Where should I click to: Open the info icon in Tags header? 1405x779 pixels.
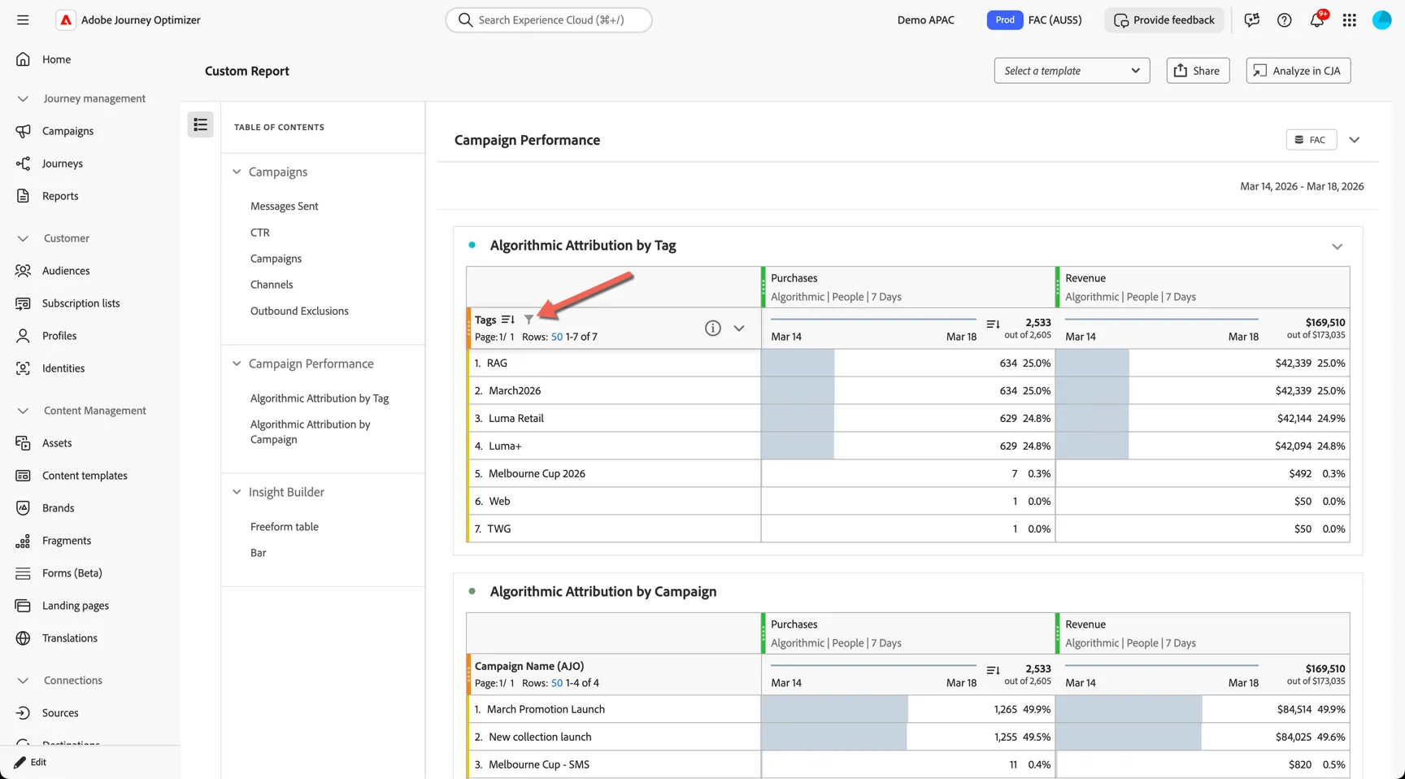coord(713,329)
